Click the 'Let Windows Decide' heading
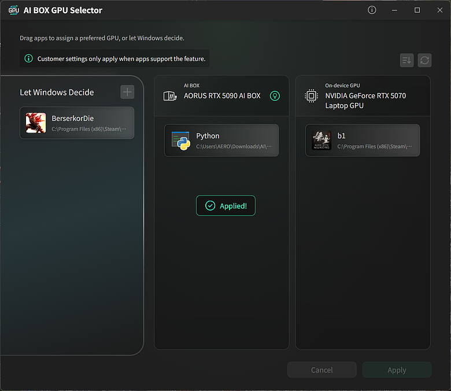This screenshot has width=451, height=391. pyautogui.click(x=57, y=93)
